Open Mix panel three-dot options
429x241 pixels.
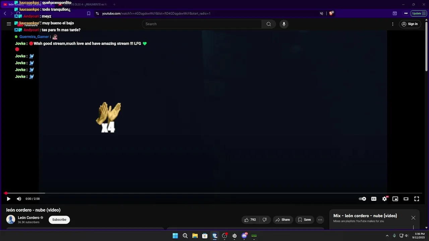pos(413,228)
